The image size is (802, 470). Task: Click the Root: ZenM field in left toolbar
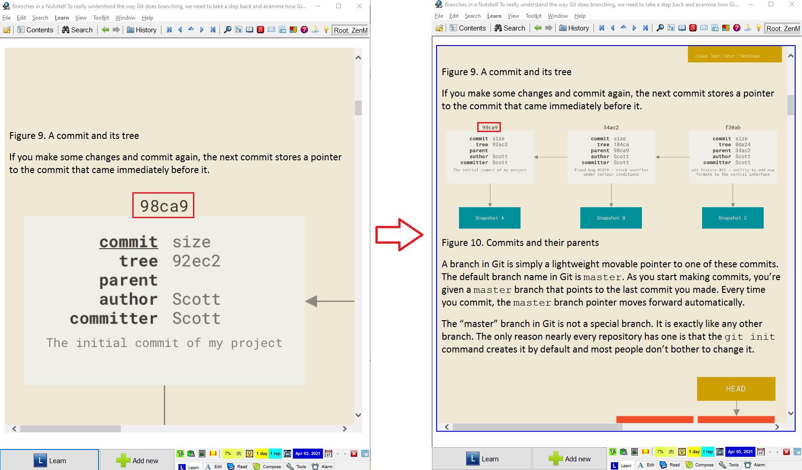pos(350,30)
